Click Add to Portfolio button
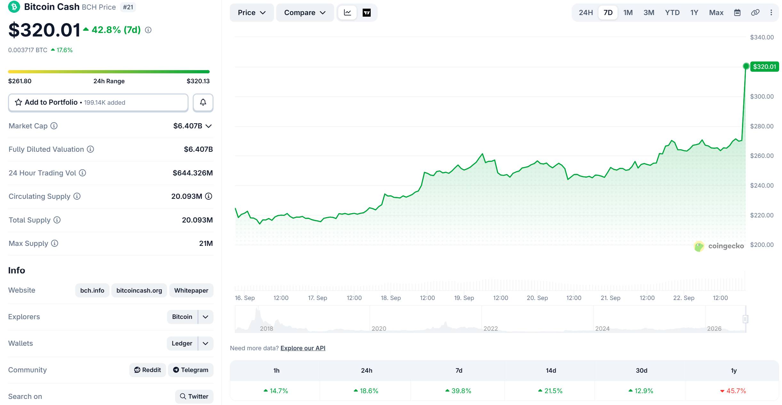782x405 pixels. (x=98, y=102)
